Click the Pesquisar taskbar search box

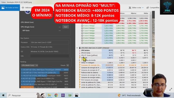coord(26,95)
